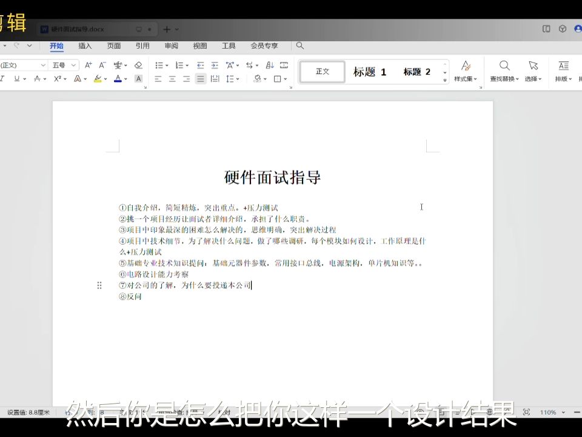Open 查找替换 find and replace

coord(504,72)
